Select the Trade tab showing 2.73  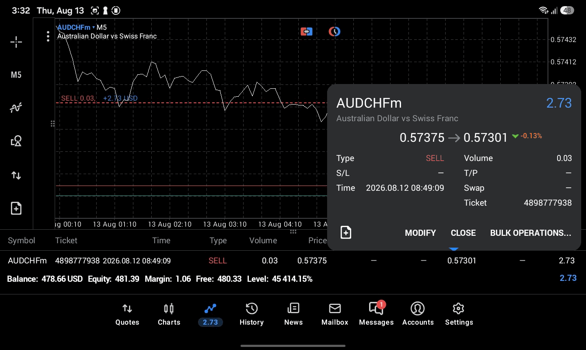(x=210, y=315)
